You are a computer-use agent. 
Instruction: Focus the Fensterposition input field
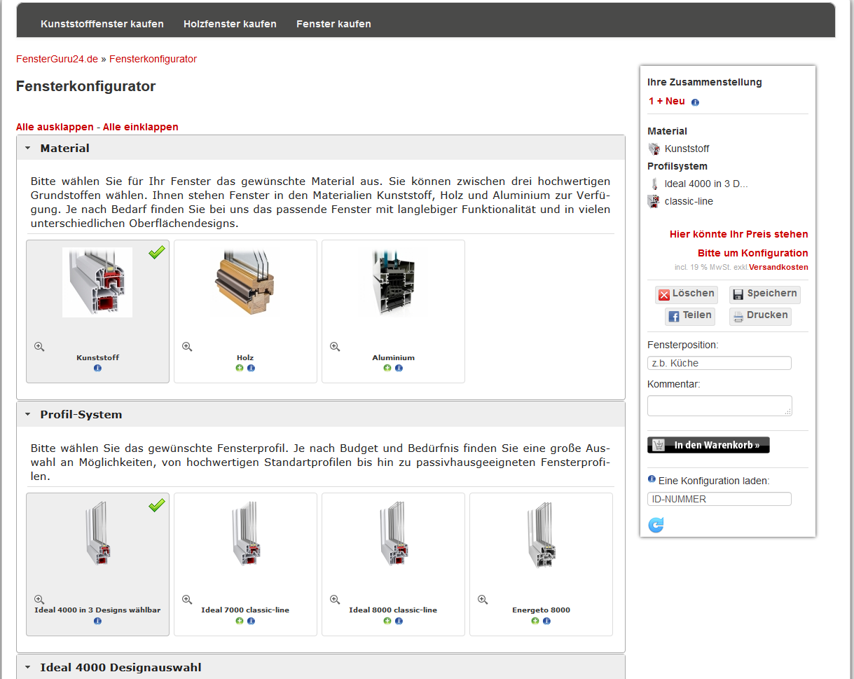click(x=719, y=363)
